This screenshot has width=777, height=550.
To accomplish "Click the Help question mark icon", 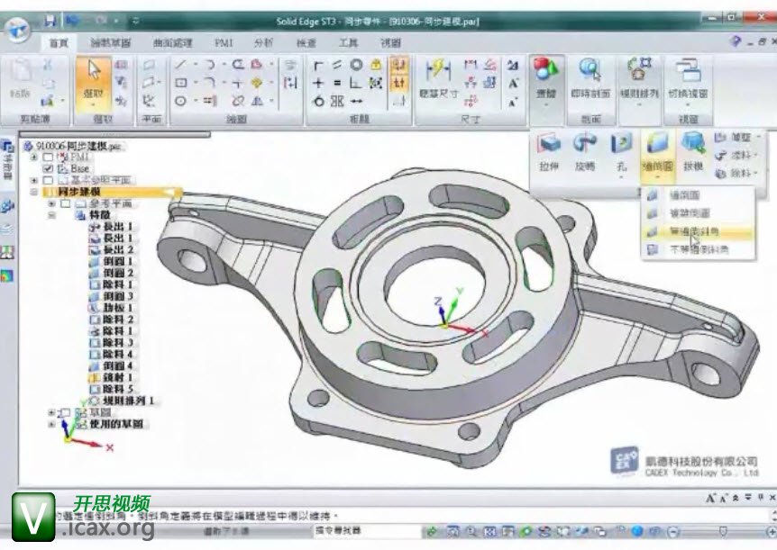I will click(736, 42).
